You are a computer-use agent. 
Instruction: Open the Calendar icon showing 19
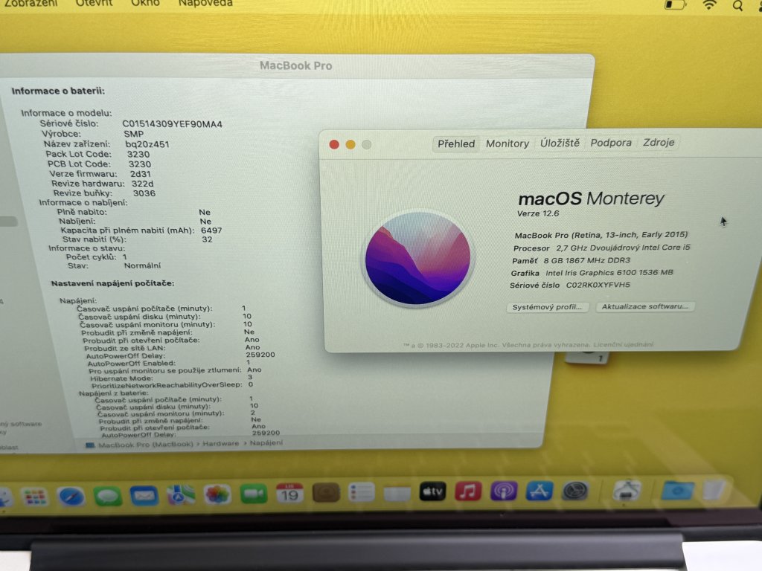pos(289,494)
